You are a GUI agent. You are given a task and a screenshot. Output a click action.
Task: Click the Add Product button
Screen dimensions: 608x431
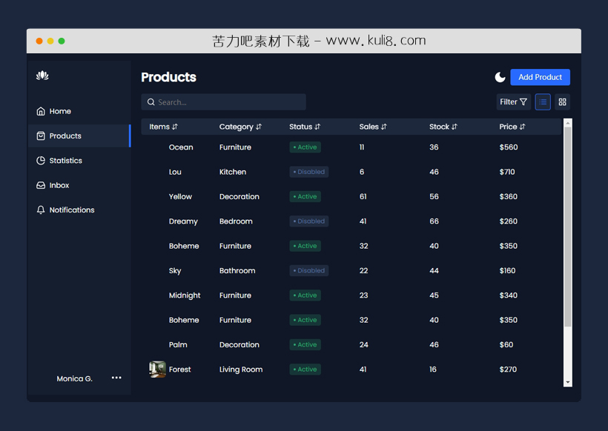pos(540,77)
